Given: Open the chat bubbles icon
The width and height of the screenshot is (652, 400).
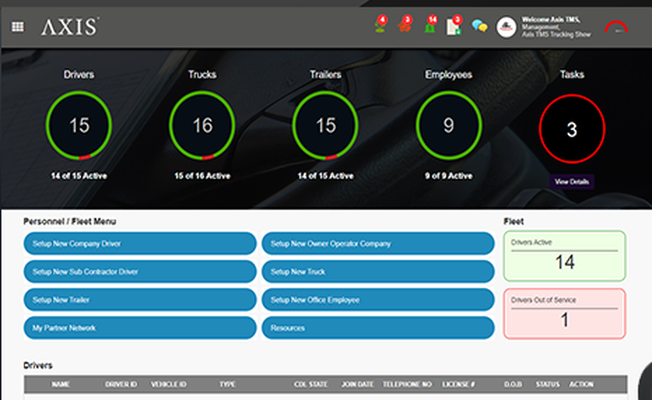Looking at the screenshot, I should (479, 26).
